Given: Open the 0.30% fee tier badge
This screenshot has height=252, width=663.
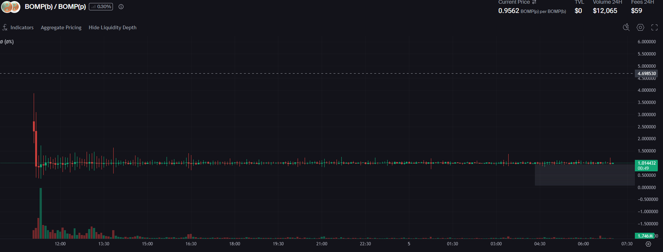Looking at the screenshot, I should coord(101,7).
